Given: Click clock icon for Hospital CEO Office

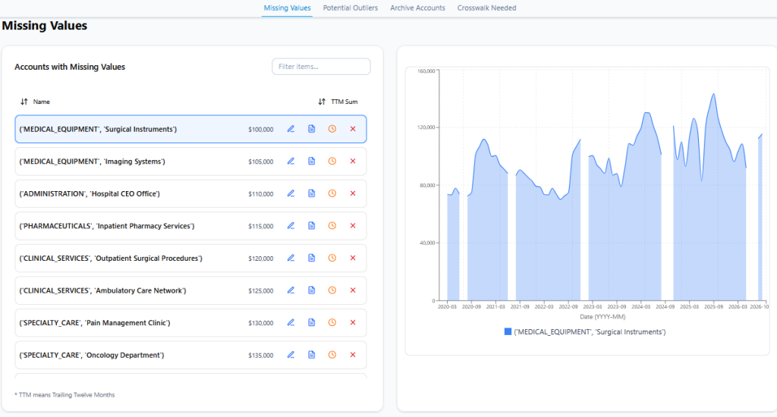Looking at the screenshot, I should point(332,193).
